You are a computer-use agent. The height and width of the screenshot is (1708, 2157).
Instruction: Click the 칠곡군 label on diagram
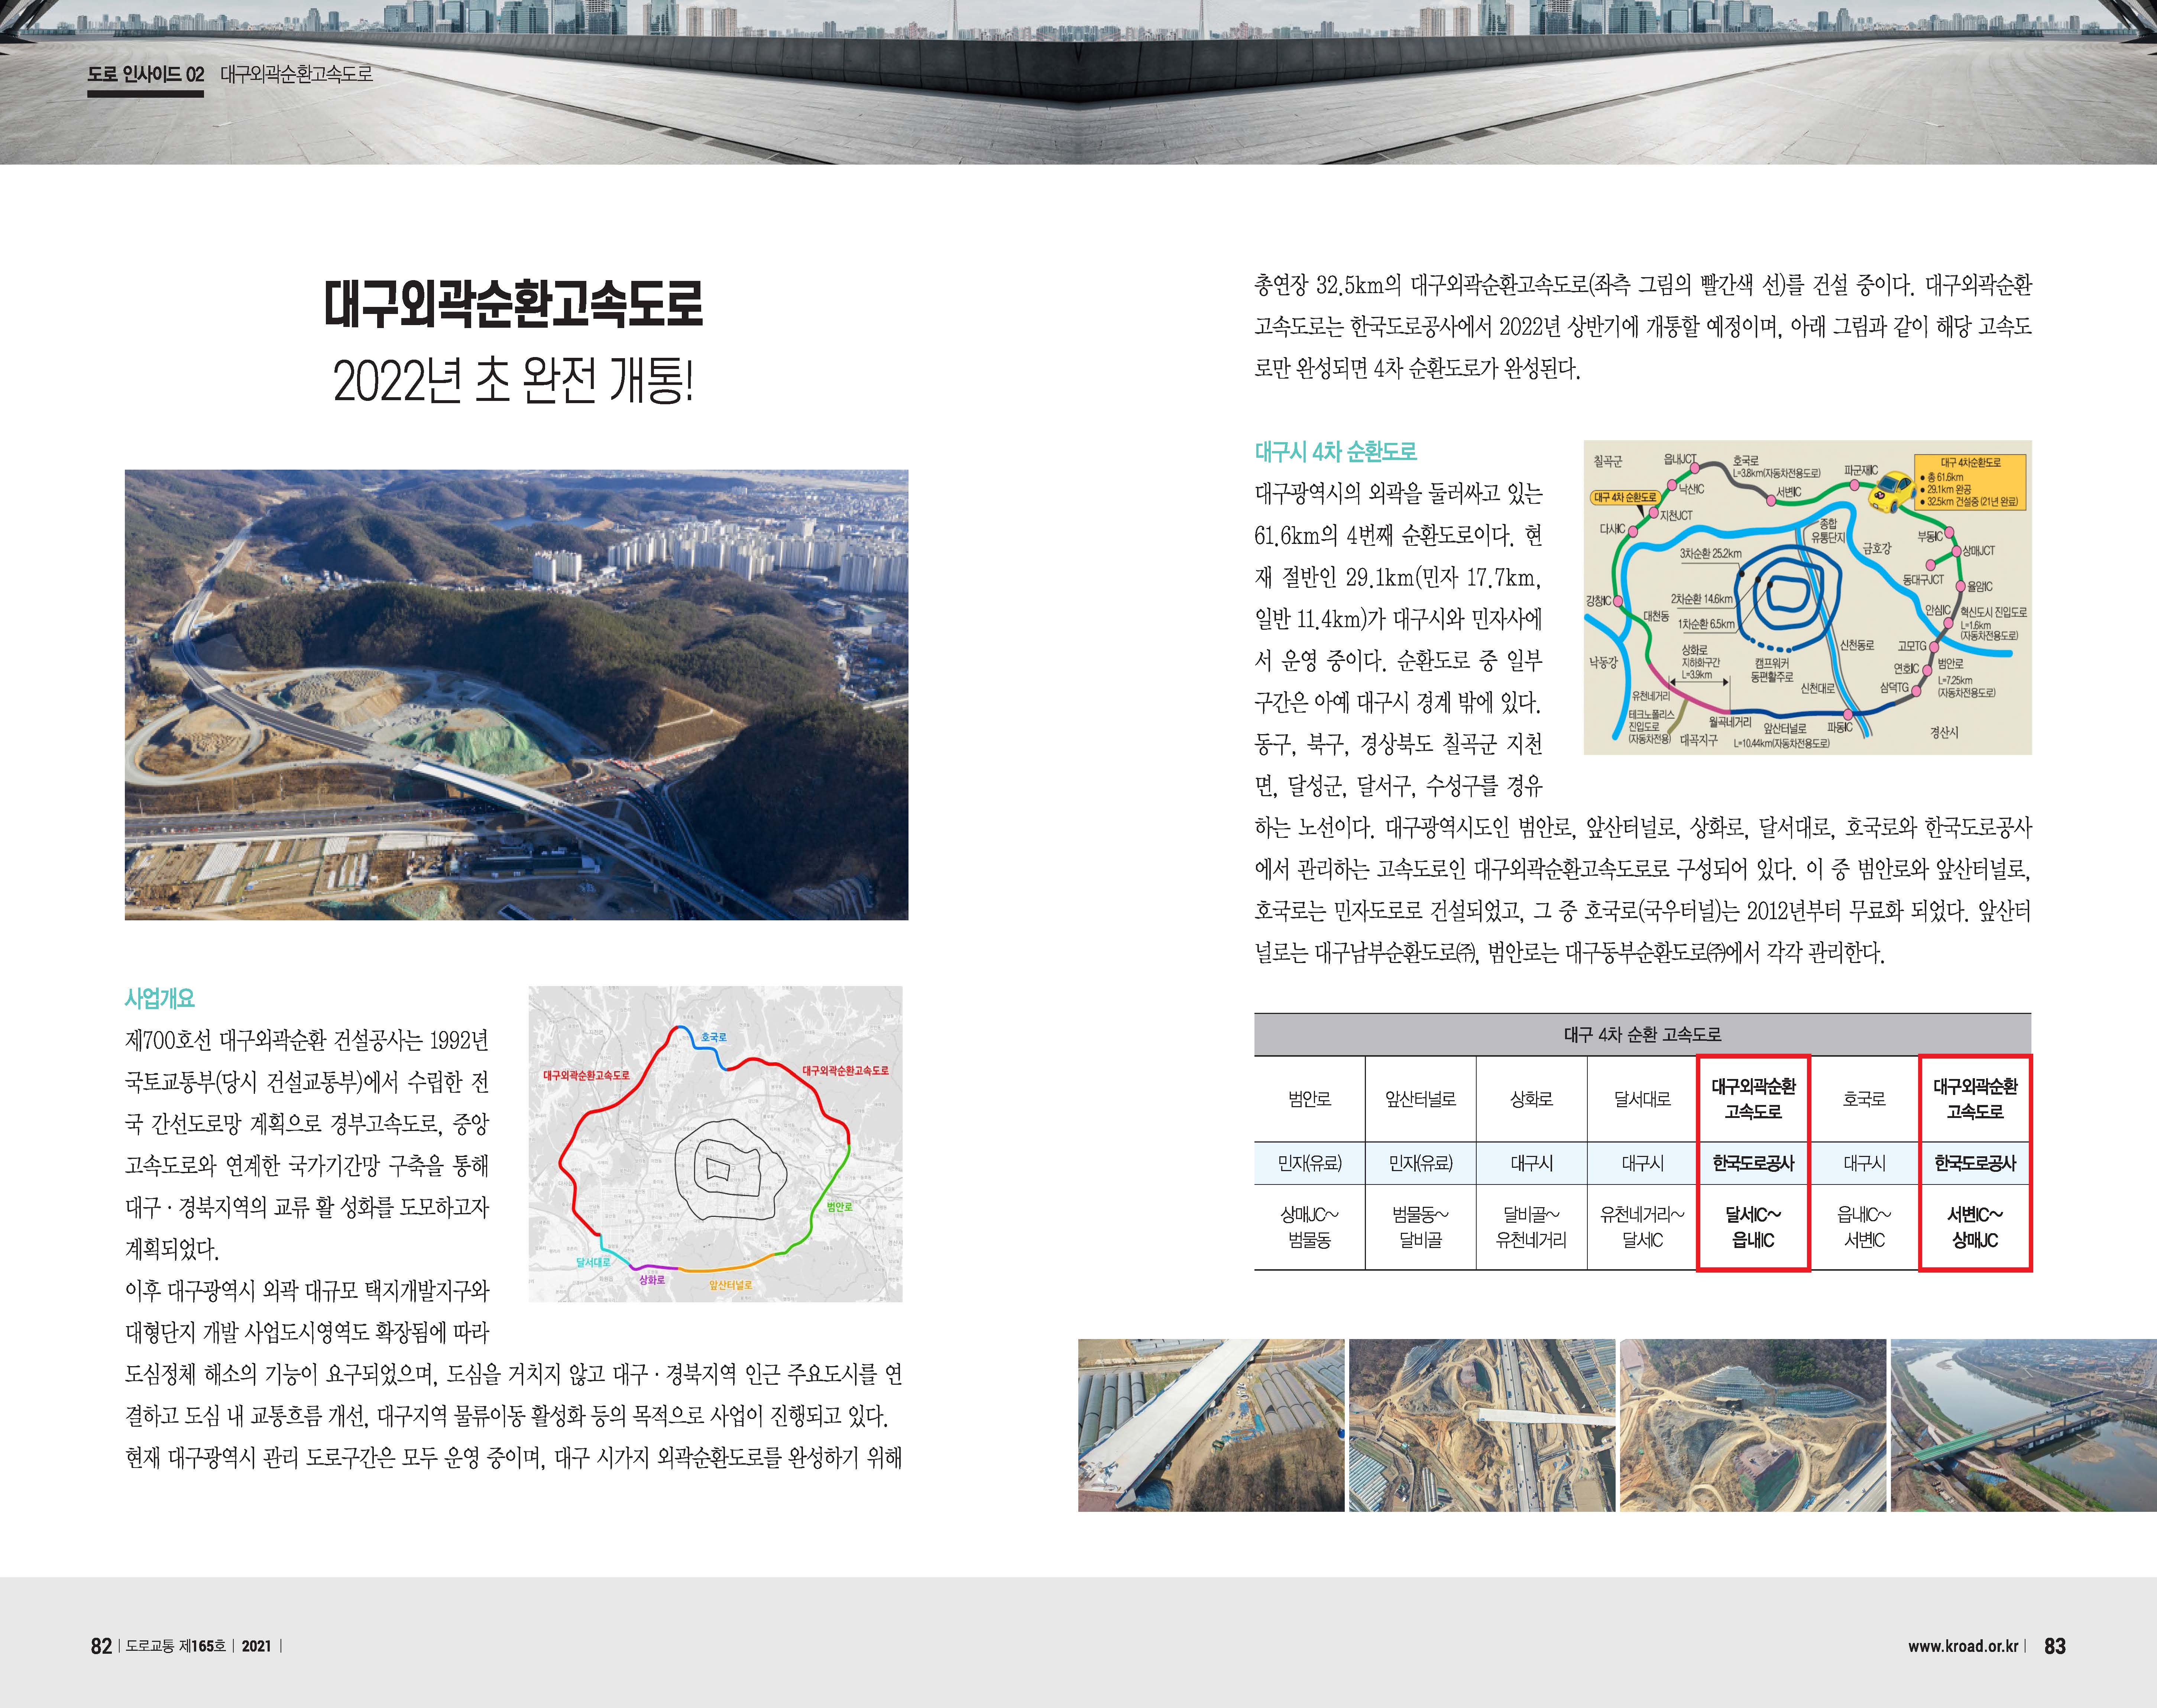[1608, 461]
